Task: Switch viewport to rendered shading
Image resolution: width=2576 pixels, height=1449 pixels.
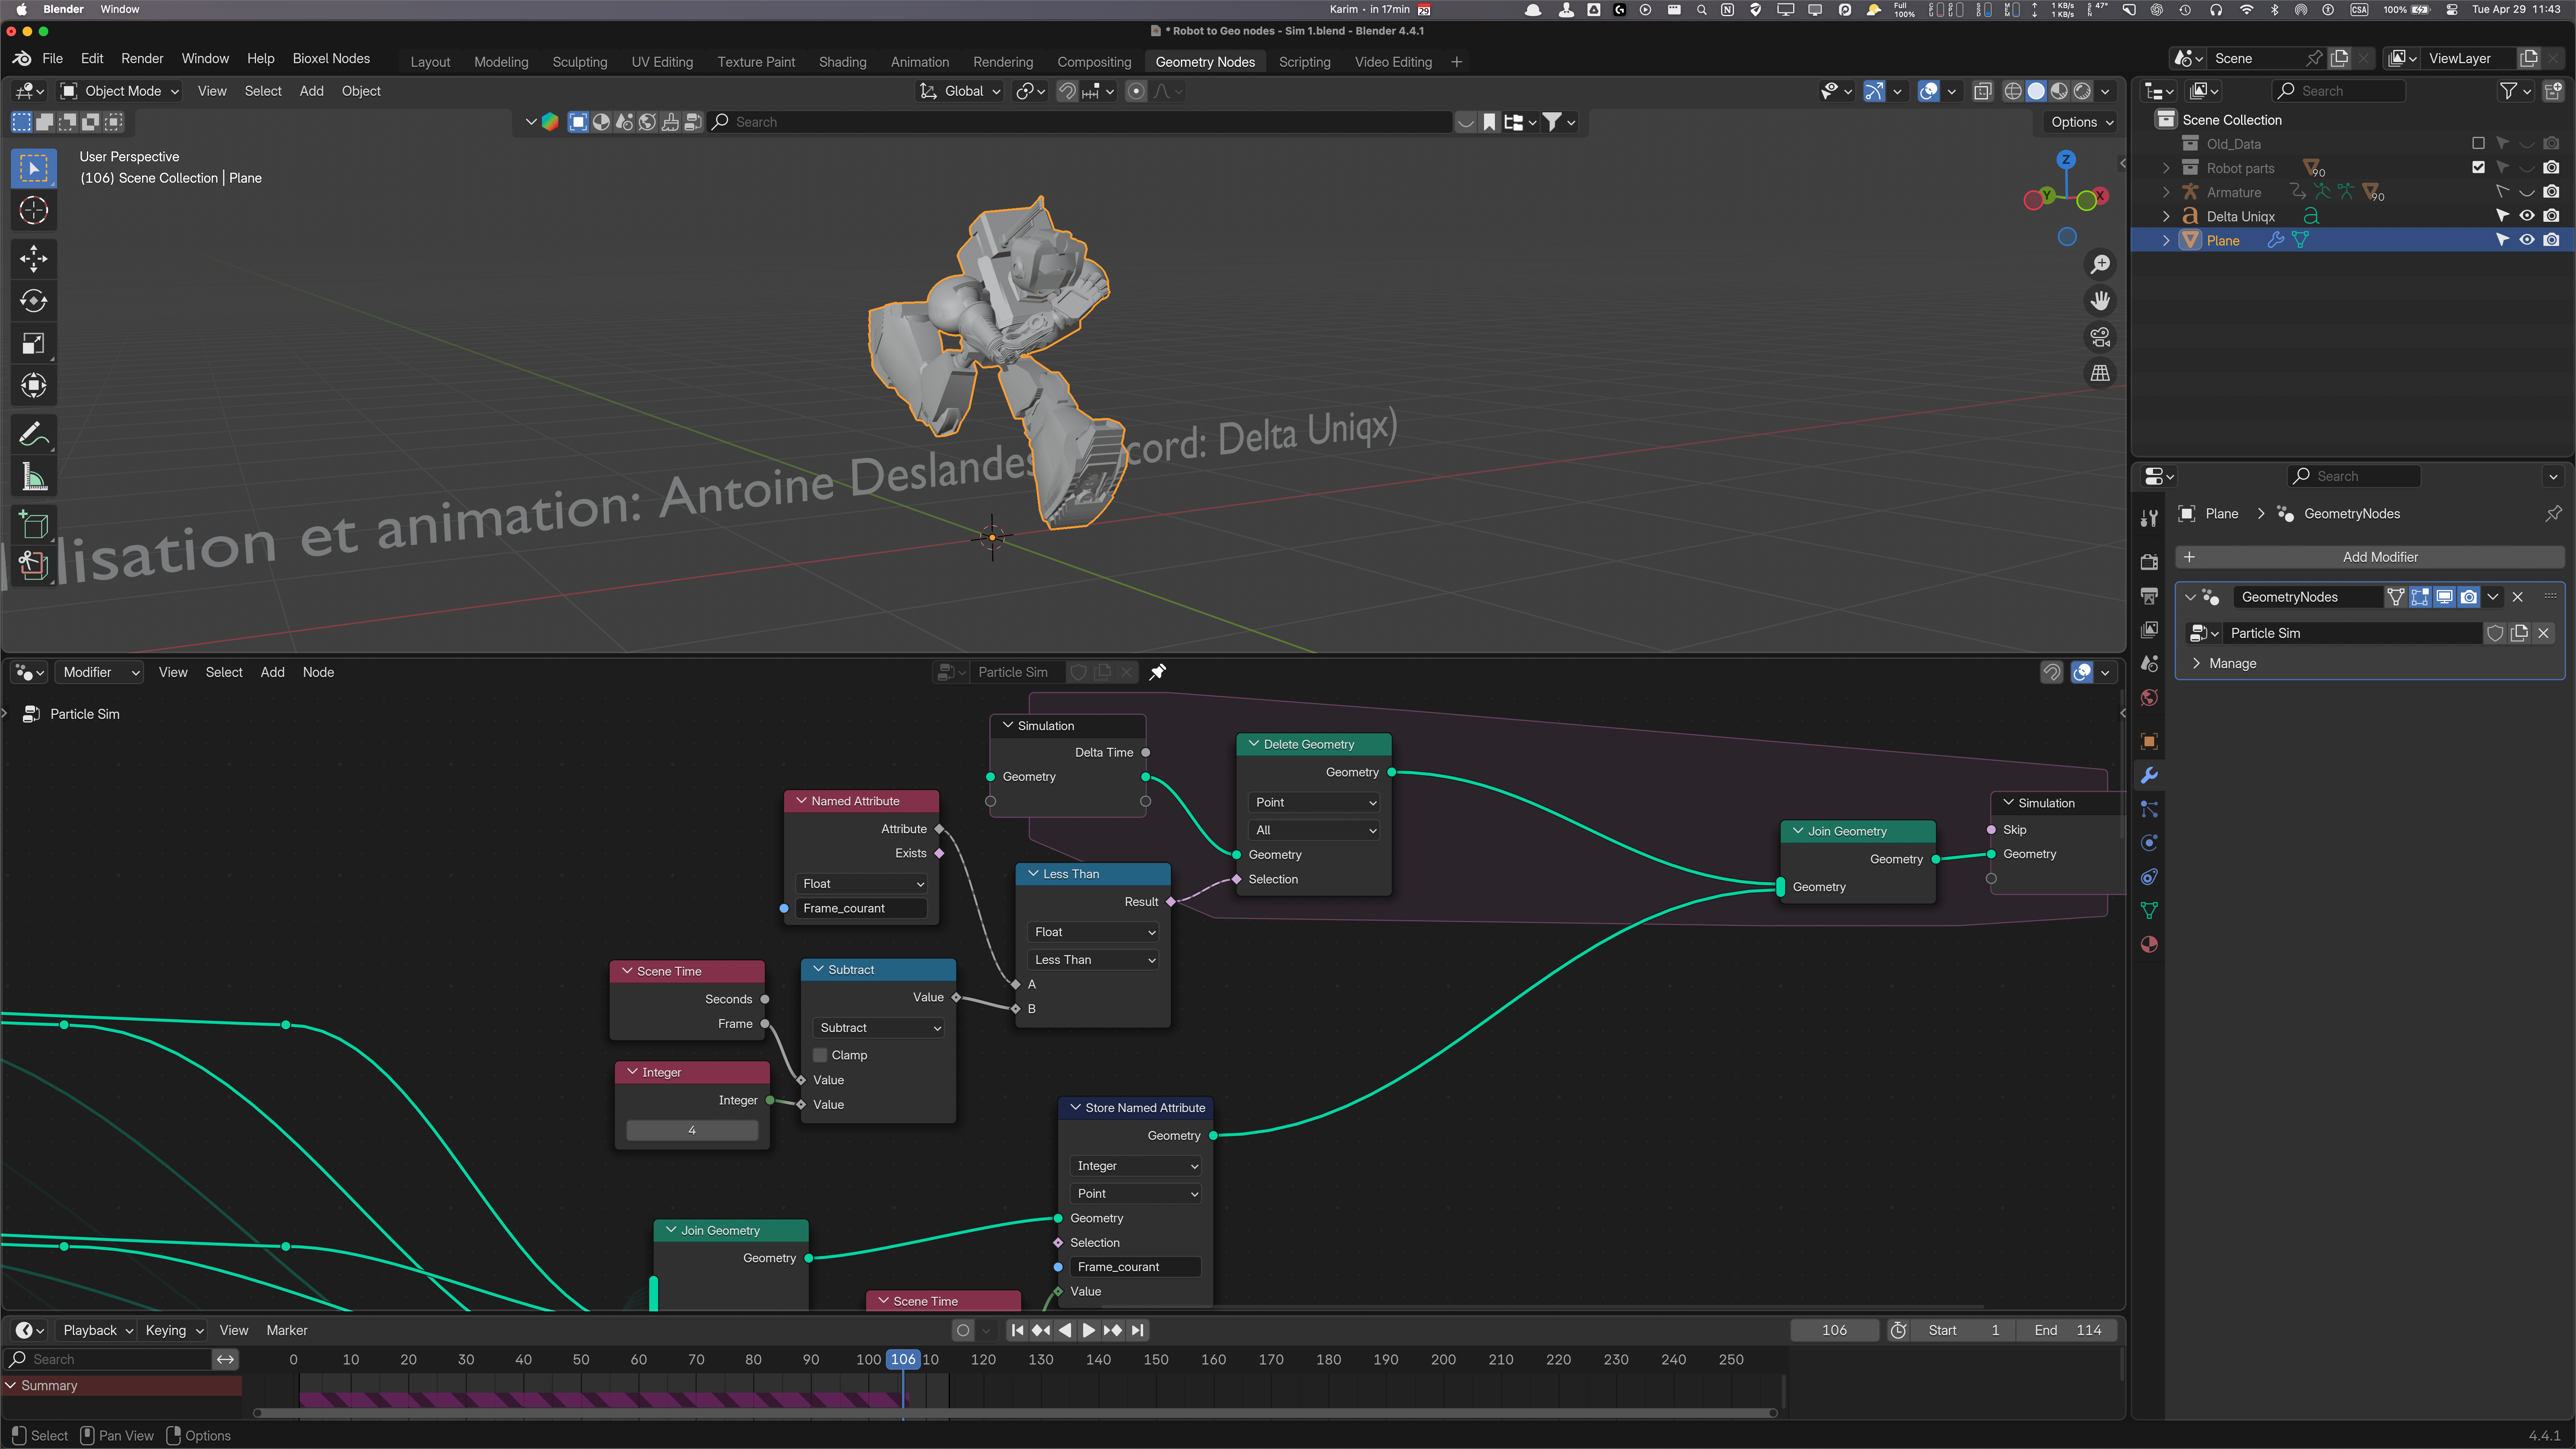Action: (2082, 91)
